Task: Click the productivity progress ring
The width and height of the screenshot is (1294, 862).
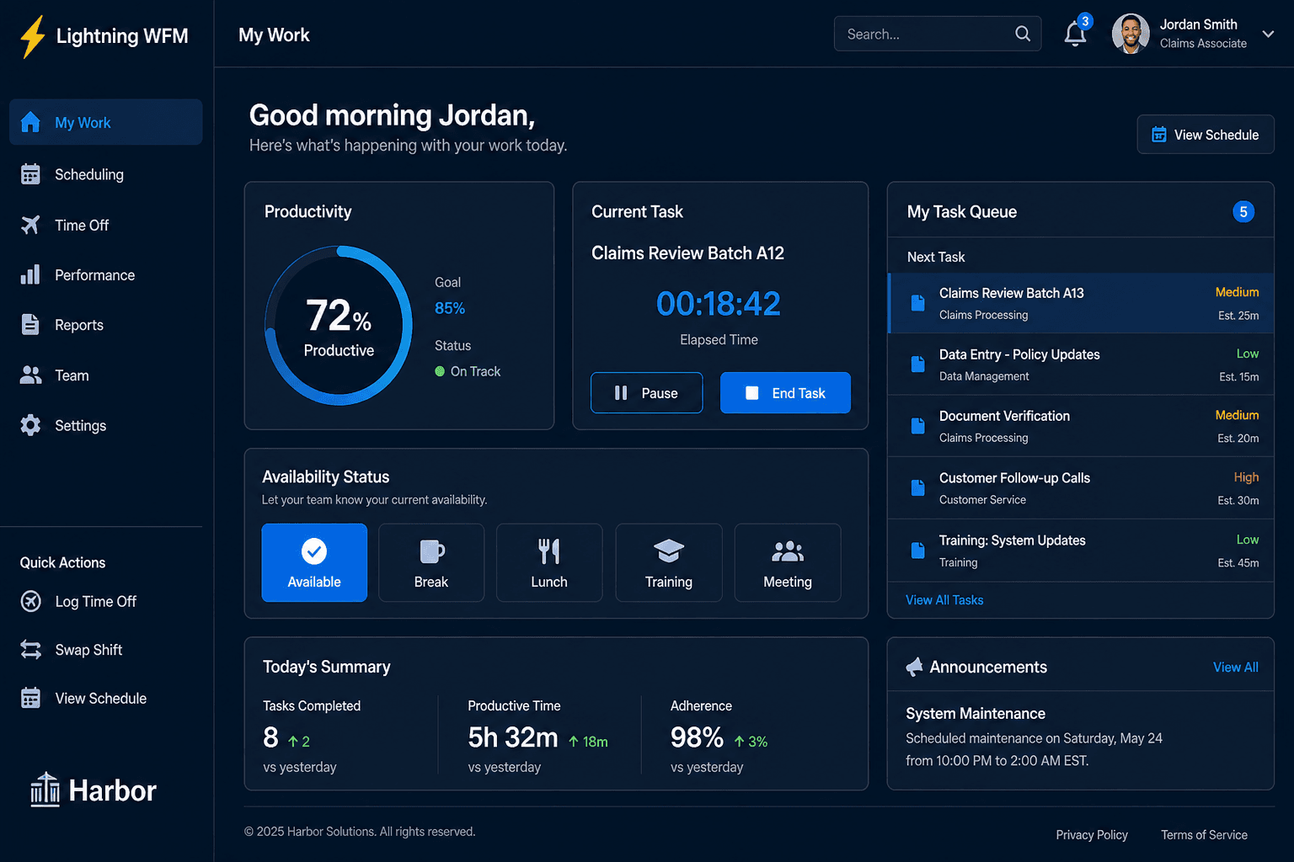Action: (x=339, y=325)
